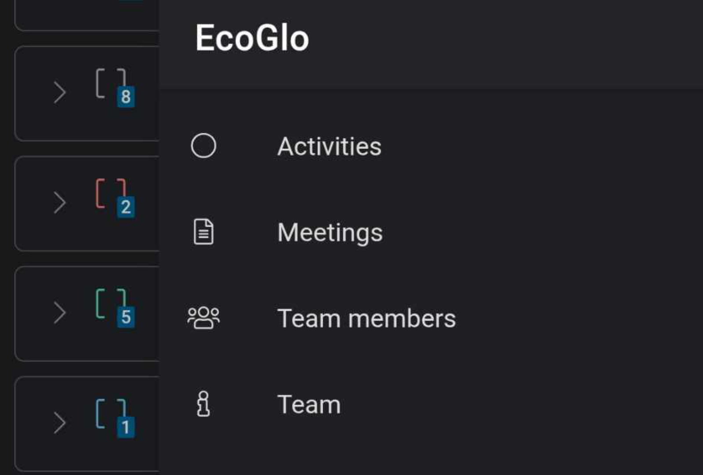Screen dimensions: 703x475
Task: Click the Activities circle icon
Action: (x=203, y=146)
